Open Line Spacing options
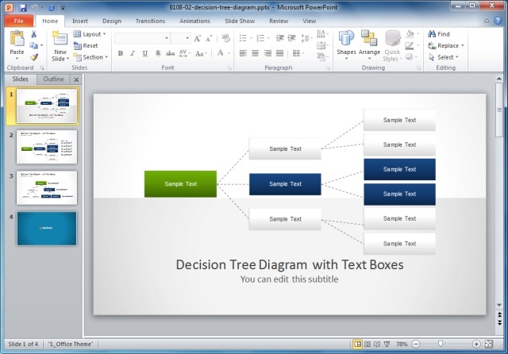The image size is (508, 354). tap(306, 38)
